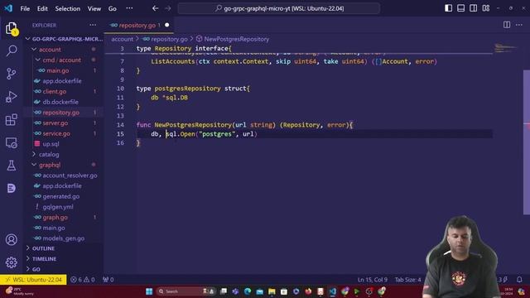
Task: Open the notifications bell in status bar
Action: point(519,280)
